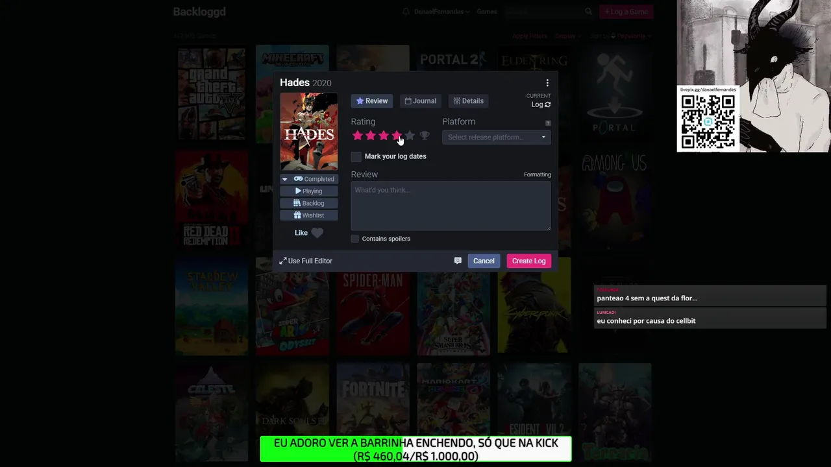Open the Among Us game cover
The height and width of the screenshot is (467, 831).
pos(614,199)
